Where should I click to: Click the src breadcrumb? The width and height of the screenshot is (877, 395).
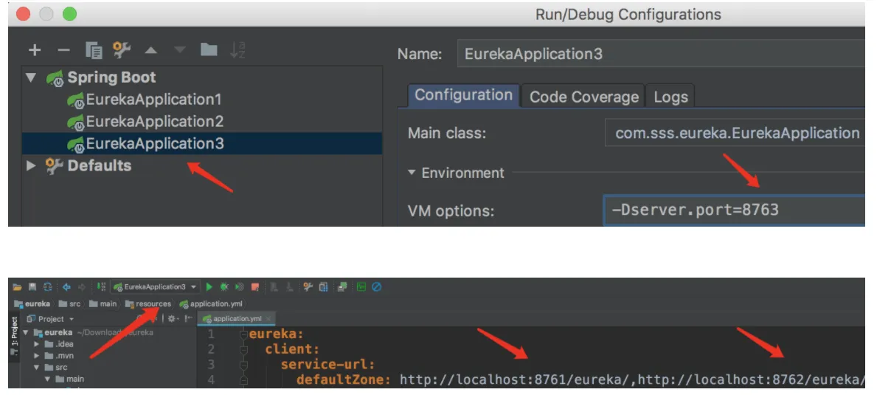click(69, 303)
